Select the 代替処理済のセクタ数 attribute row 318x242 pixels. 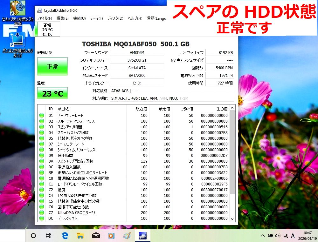[x=74, y=138]
